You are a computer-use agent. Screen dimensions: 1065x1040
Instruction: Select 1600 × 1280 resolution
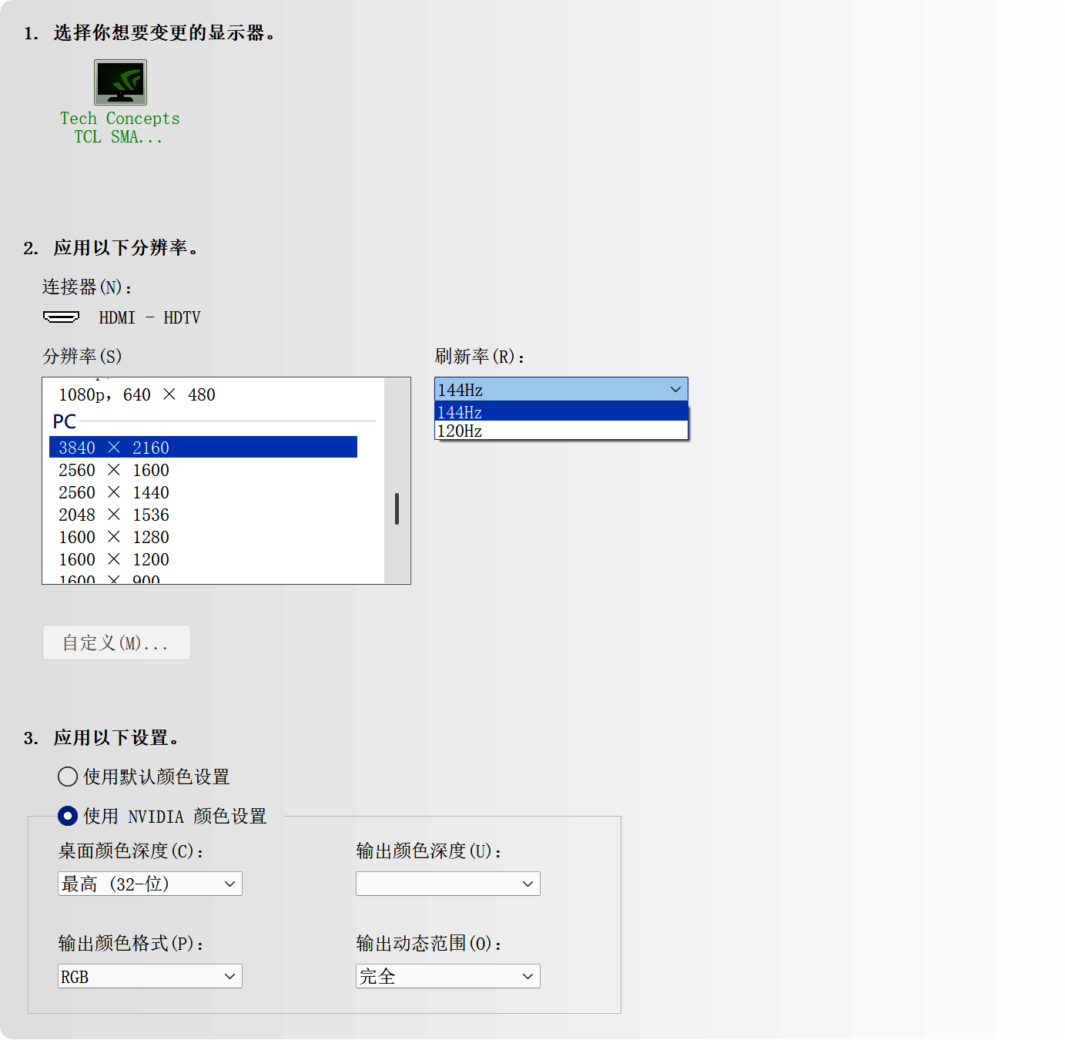(114, 537)
